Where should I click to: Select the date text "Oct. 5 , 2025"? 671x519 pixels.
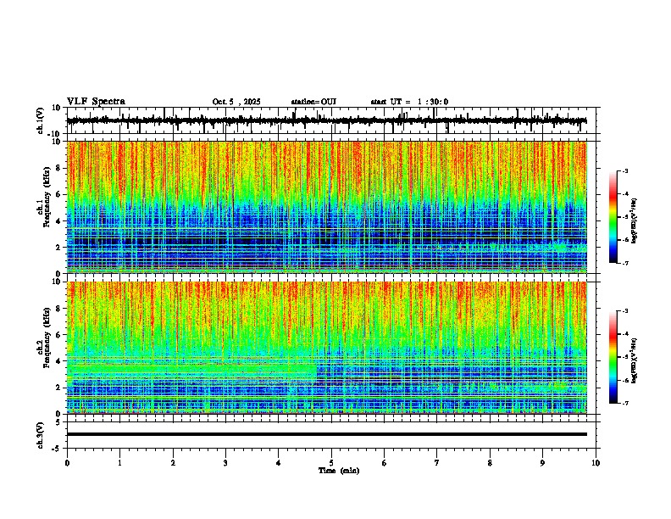pyautogui.click(x=236, y=102)
